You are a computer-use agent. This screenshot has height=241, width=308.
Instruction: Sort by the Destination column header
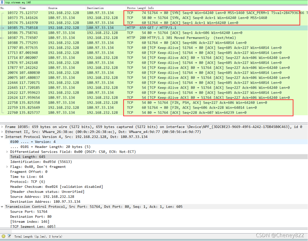tap(106, 8)
